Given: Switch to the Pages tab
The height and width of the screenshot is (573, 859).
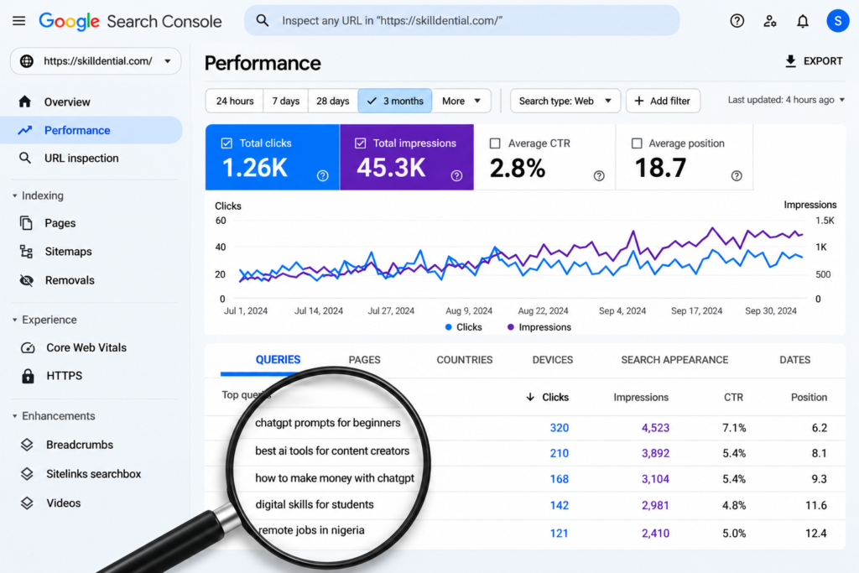Looking at the screenshot, I should click(x=364, y=360).
